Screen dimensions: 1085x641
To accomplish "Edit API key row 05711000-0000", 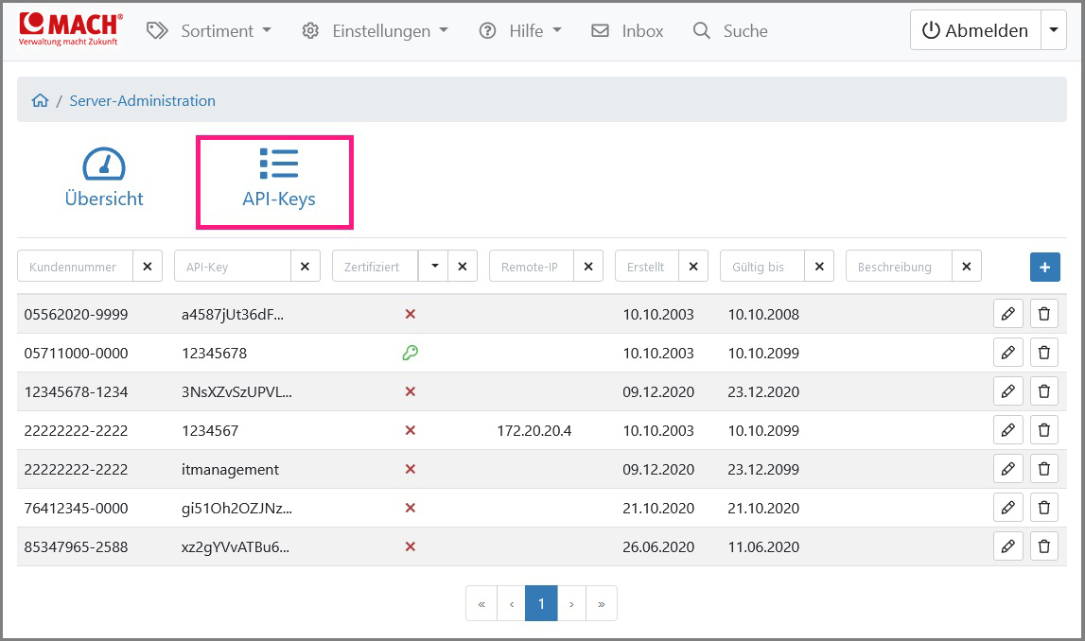I will tap(1008, 353).
